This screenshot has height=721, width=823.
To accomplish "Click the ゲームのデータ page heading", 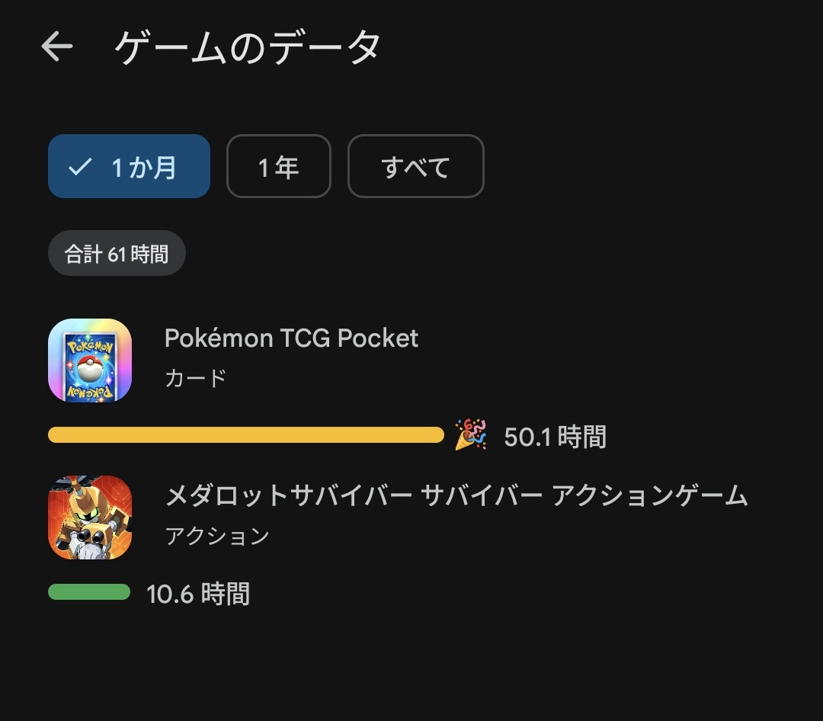I will click(x=247, y=47).
